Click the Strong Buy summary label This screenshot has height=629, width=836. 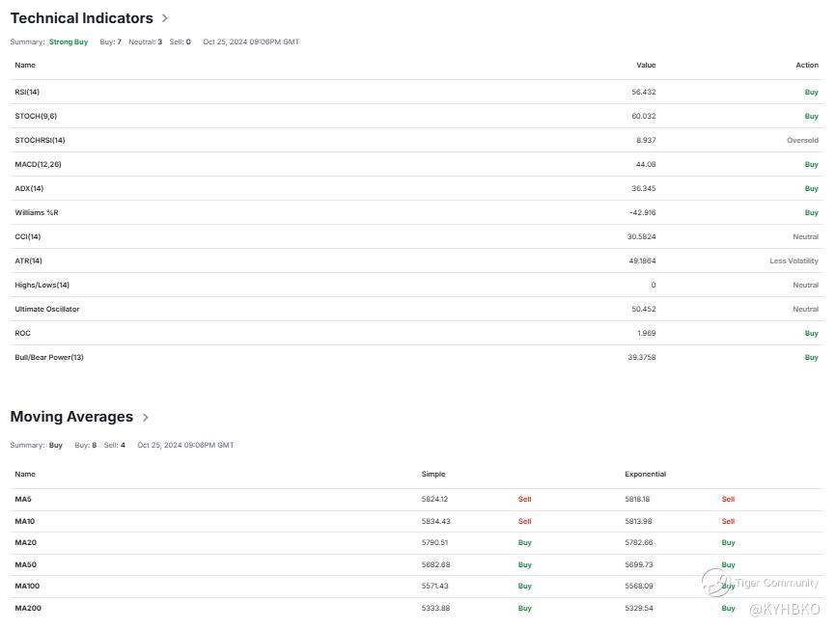(69, 42)
